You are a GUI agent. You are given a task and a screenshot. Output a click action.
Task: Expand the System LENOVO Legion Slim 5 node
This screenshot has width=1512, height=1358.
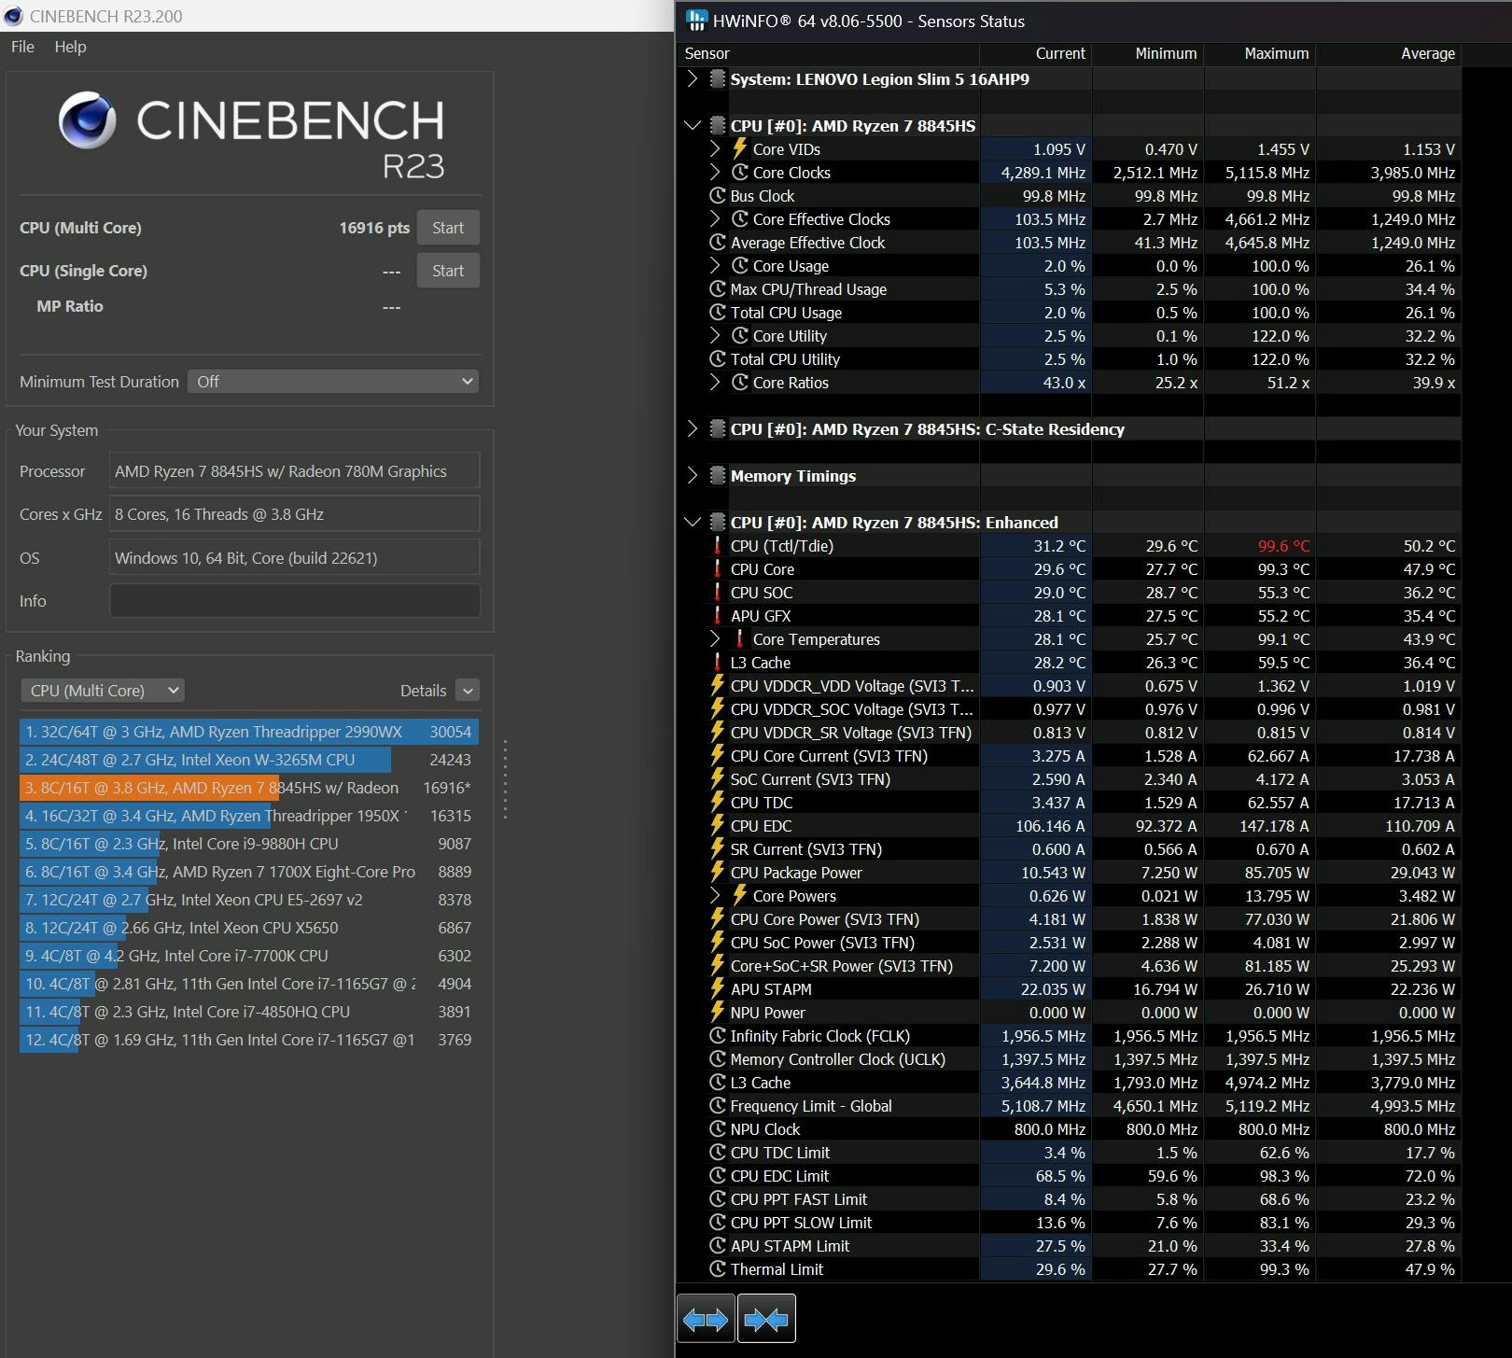click(x=693, y=79)
